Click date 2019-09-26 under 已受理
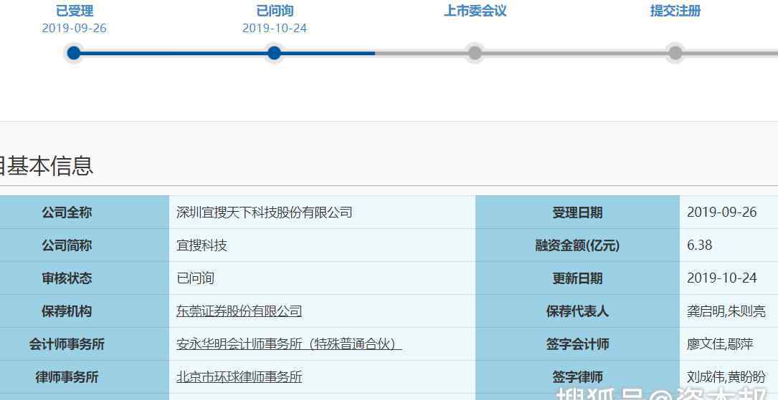This screenshot has width=778, height=400. (x=75, y=28)
